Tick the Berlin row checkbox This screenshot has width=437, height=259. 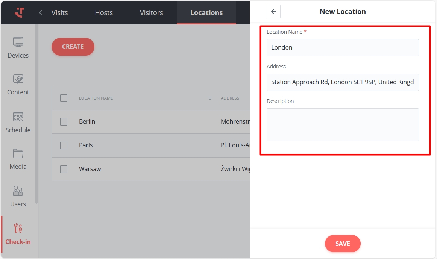(64, 122)
